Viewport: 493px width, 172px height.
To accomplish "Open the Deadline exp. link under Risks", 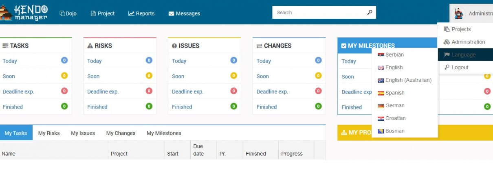I will (103, 91).
